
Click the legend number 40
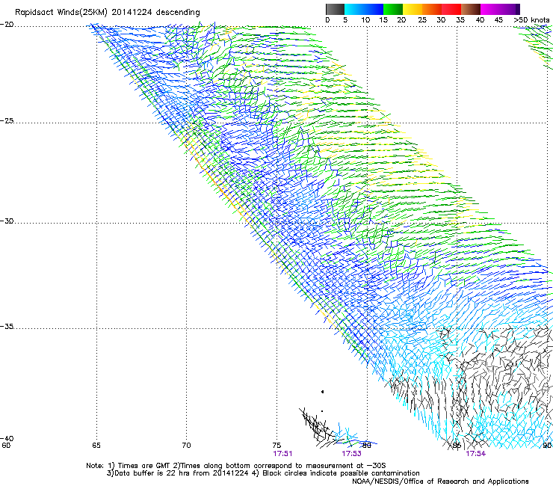480,20
